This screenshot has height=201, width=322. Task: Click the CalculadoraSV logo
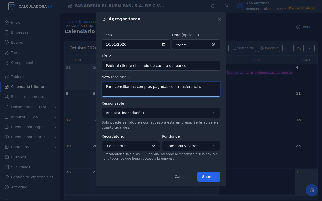(x=30, y=6)
